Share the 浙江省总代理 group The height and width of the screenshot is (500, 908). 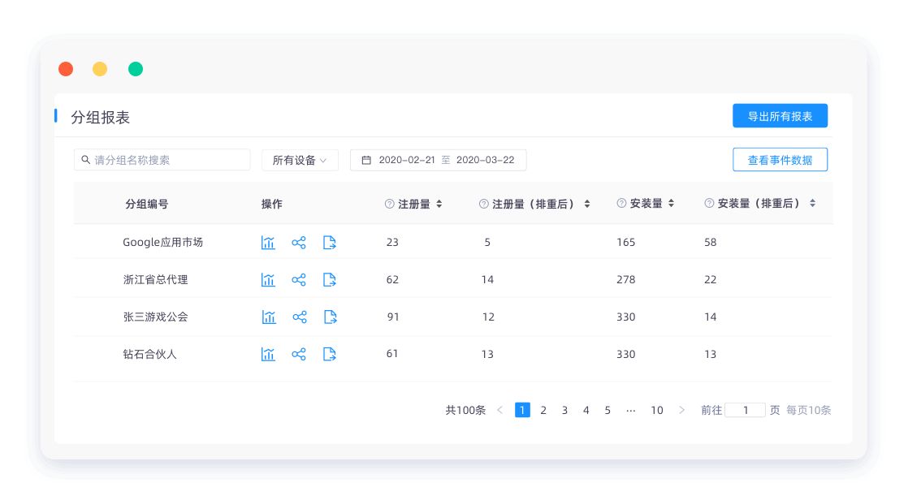click(x=299, y=280)
